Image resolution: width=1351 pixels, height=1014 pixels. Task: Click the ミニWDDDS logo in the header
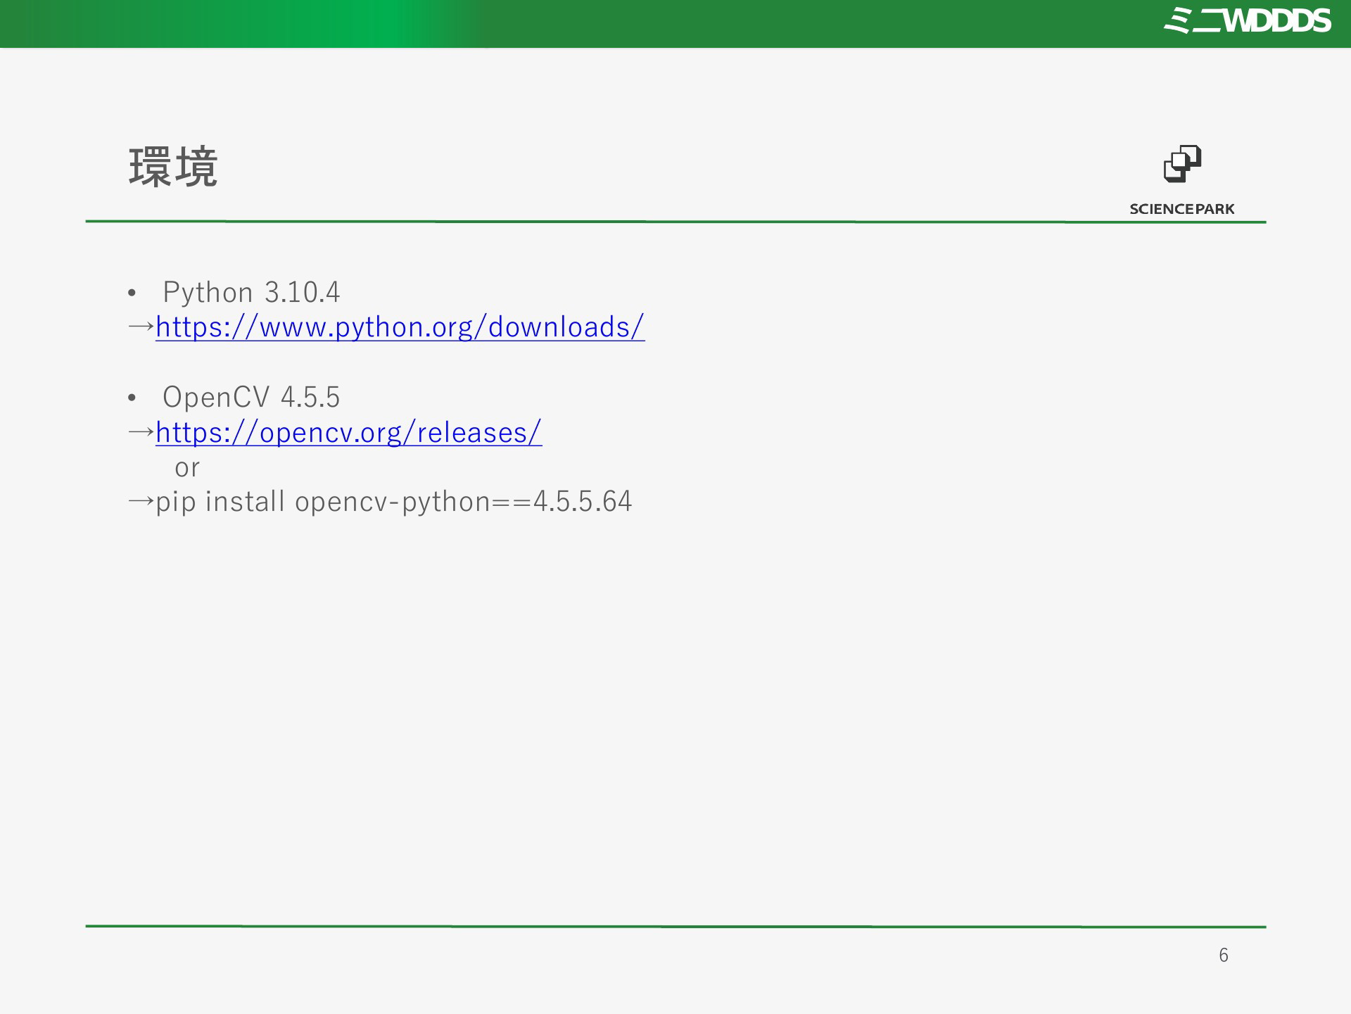pos(1247,20)
